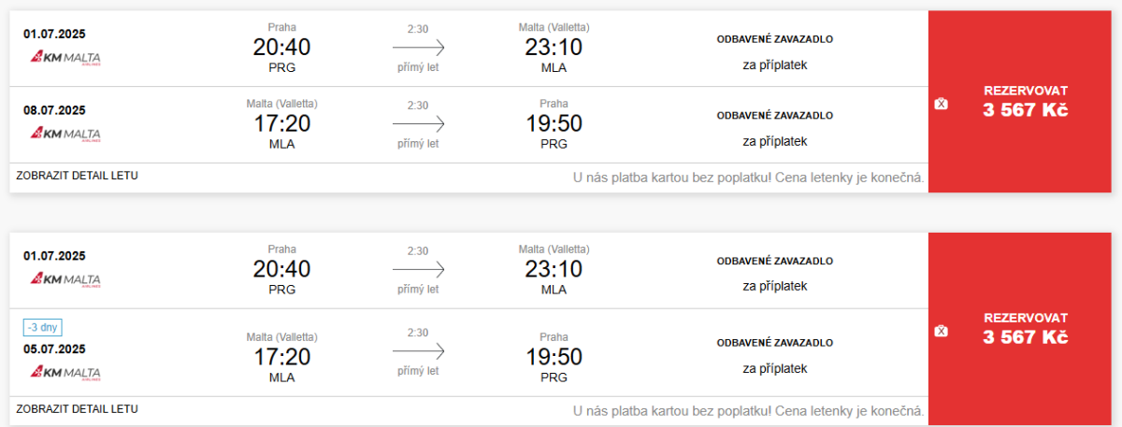The image size is (1122, 427).
Task: Click KM Malta logo above the 08.07.2025 flight
Action: click(65, 58)
